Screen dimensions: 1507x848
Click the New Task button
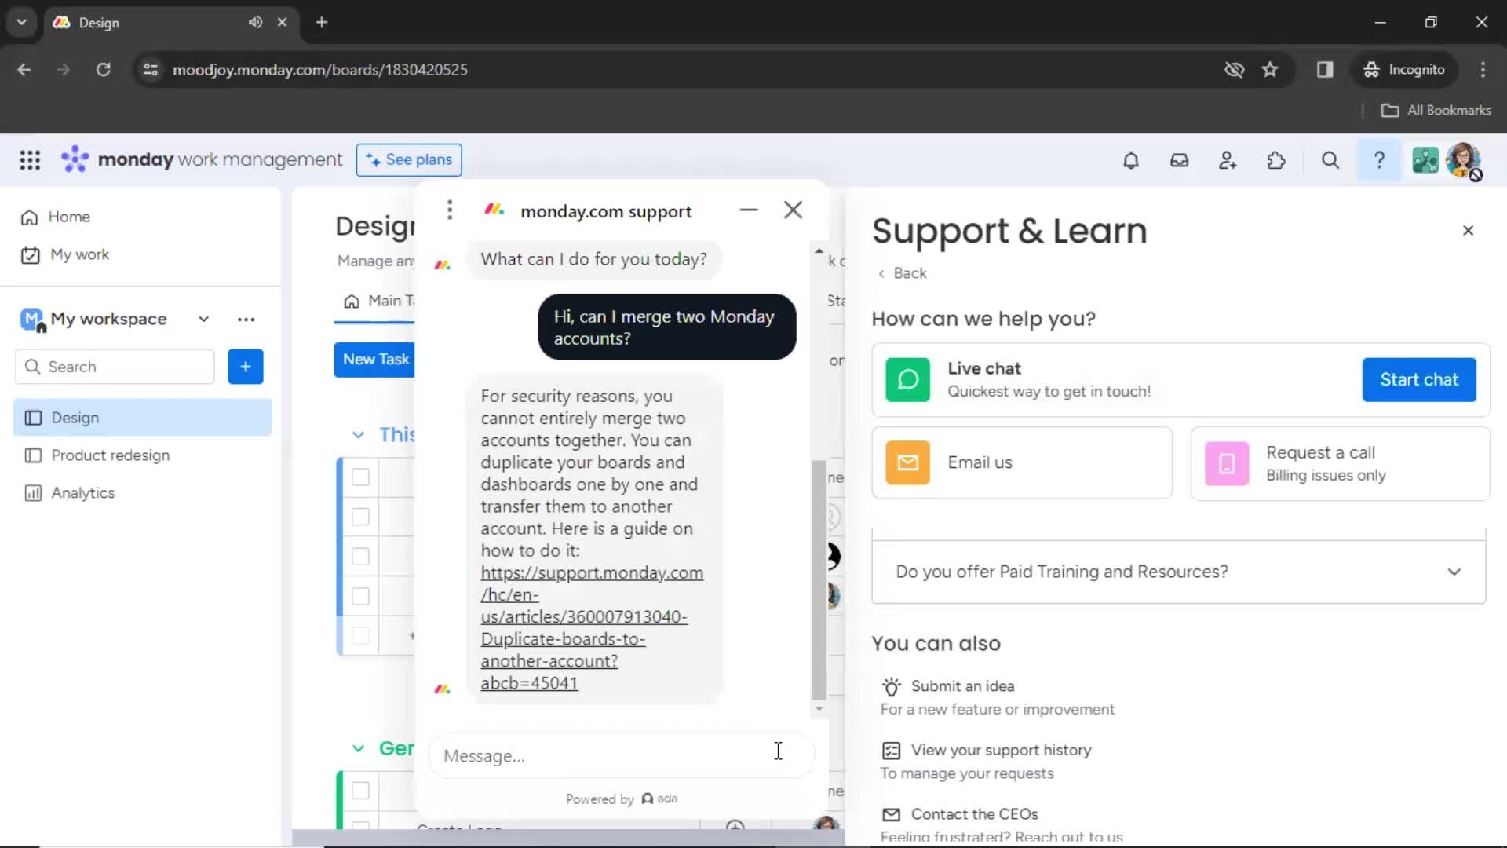pyautogui.click(x=376, y=358)
